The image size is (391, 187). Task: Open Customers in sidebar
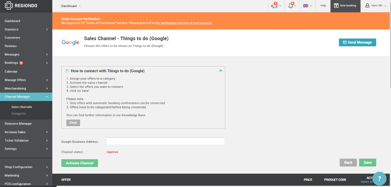(12, 38)
